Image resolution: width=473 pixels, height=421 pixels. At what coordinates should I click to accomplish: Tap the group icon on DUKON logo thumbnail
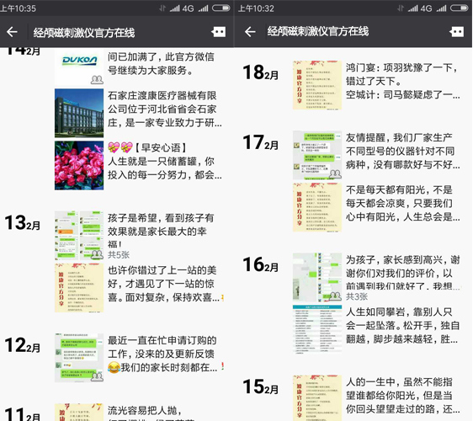point(97,80)
